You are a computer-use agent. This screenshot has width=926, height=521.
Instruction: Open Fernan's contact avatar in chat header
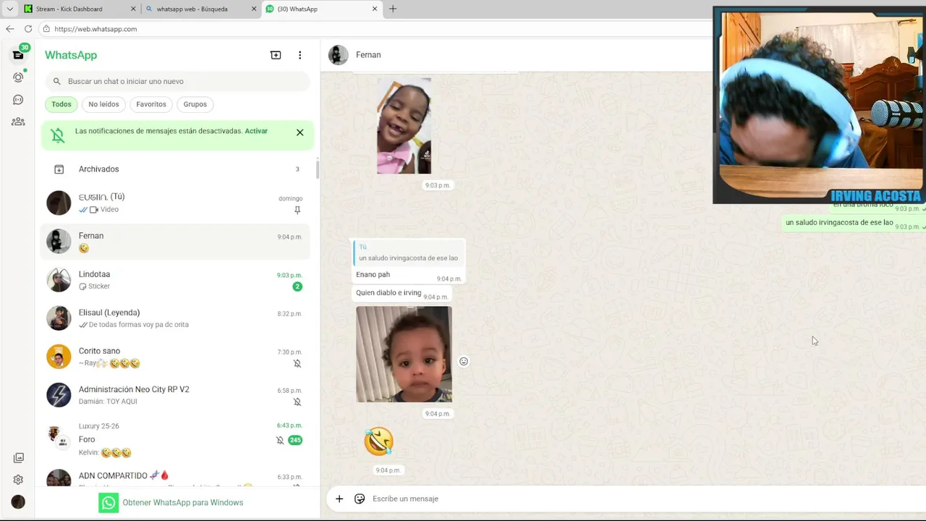(338, 55)
